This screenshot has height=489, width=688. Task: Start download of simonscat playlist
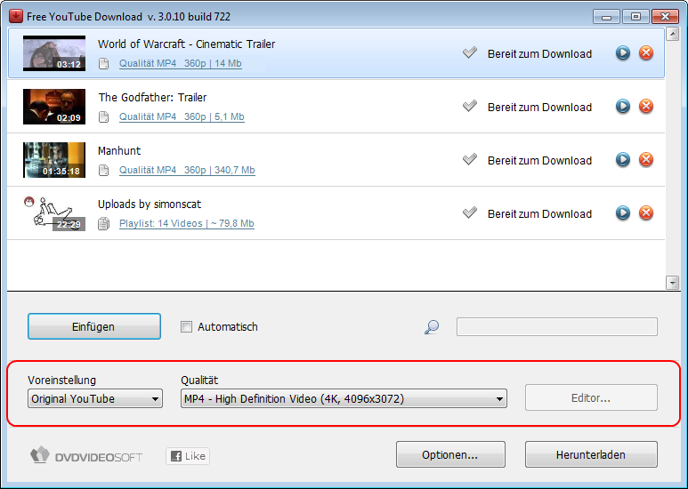pos(623,213)
